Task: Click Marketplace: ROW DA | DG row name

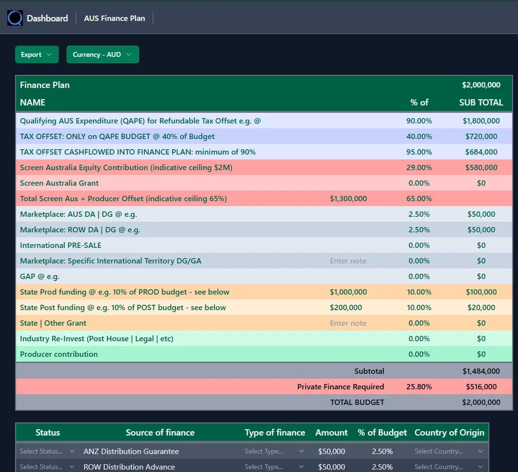Action: [x=80, y=230]
